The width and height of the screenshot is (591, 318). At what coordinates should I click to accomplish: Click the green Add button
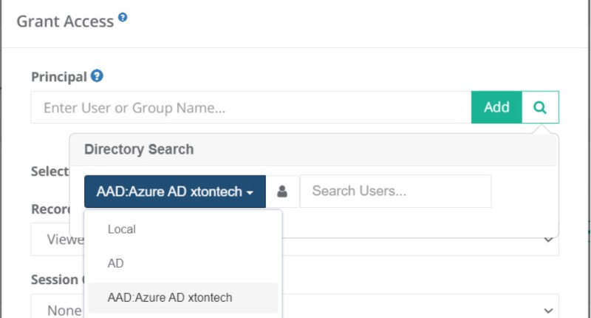496,107
